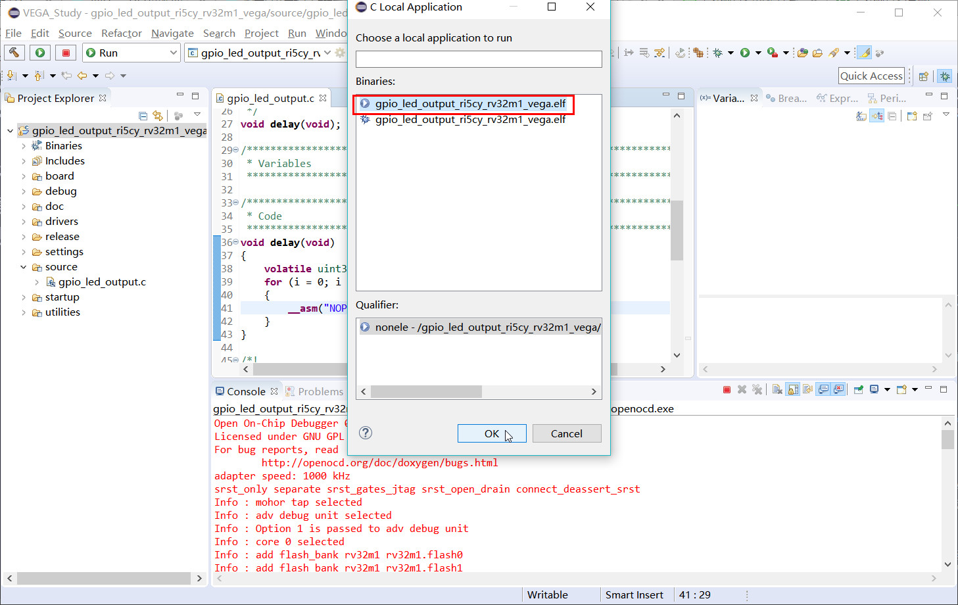The image size is (958, 605).
Task: Open the gear settings for the launch configuration
Action: coord(340,53)
